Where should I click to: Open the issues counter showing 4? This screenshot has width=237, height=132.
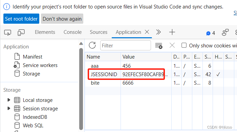[x=211, y=33]
